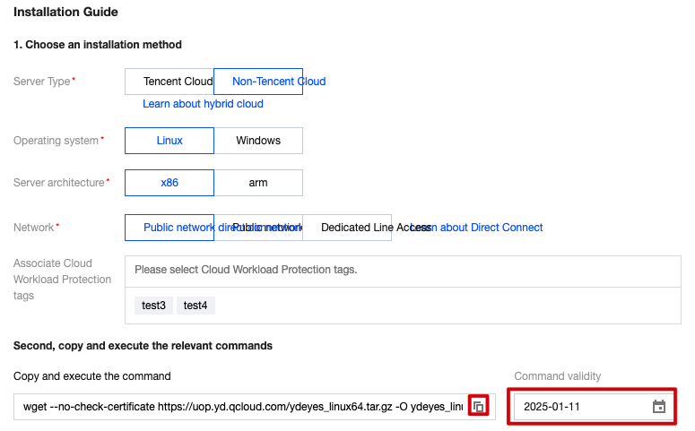695x431 pixels.
Task: Select Linux operating system
Action: tap(169, 141)
